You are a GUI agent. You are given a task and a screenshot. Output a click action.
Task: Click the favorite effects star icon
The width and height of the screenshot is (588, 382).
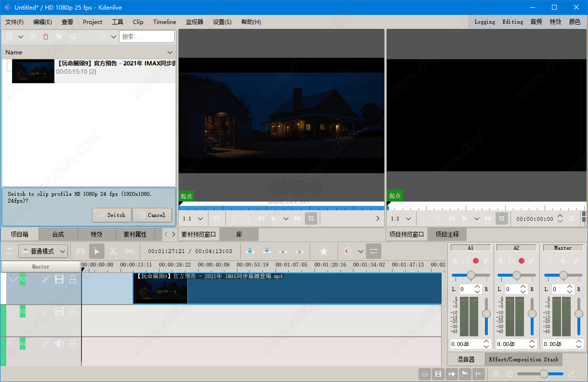pos(324,251)
